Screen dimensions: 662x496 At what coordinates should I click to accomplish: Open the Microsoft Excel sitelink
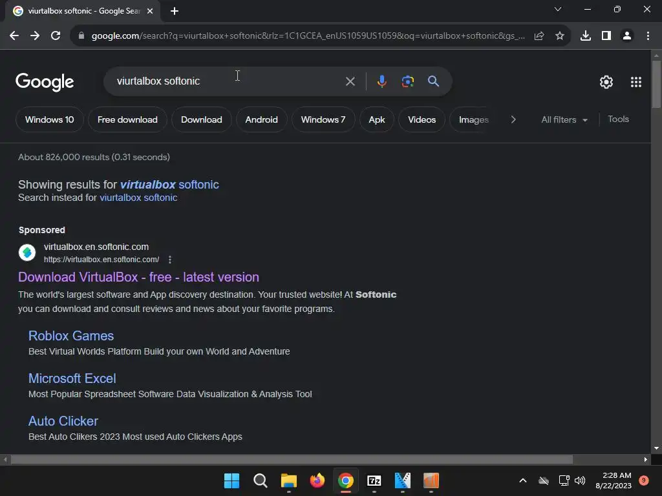pyautogui.click(x=72, y=378)
